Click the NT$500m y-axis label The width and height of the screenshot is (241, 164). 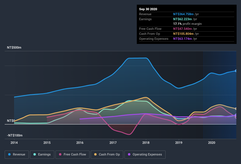pos(14,47)
